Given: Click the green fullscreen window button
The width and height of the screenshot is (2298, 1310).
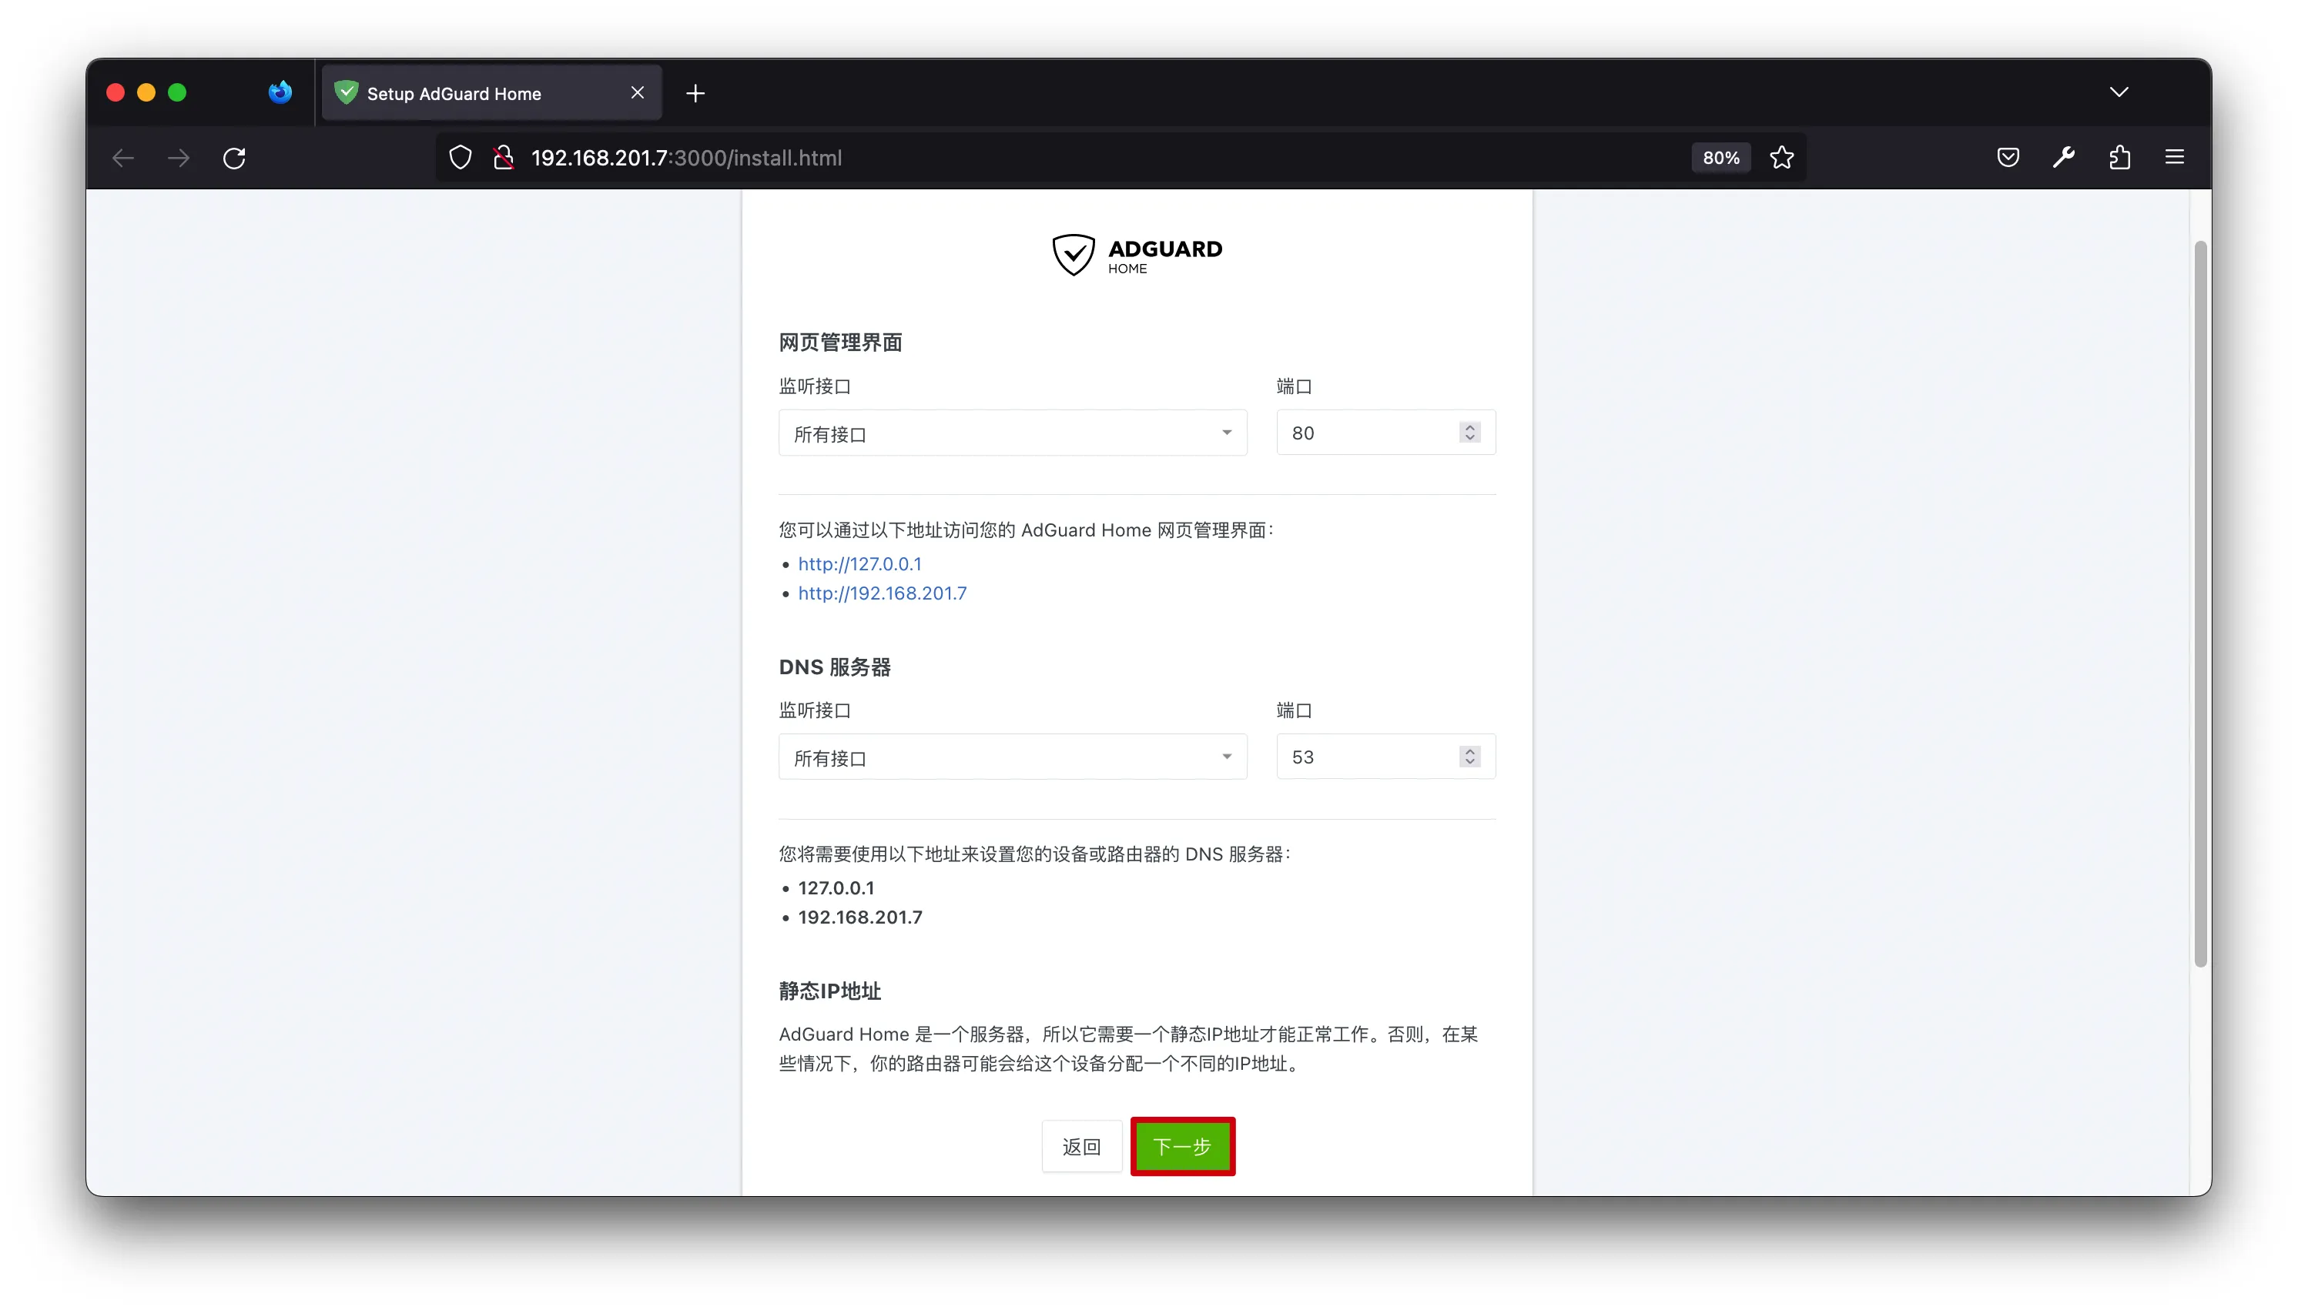Looking at the screenshot, I should (177, 92).
